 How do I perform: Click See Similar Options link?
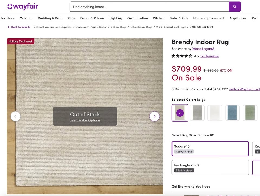(85, 120)
